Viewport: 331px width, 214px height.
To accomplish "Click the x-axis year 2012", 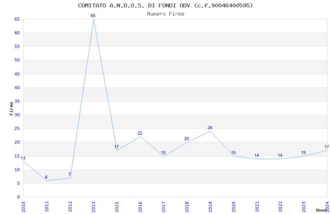I will coord(70,207).
